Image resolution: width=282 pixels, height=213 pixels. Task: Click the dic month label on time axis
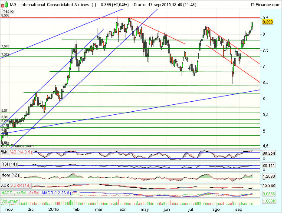click(30, 210)
